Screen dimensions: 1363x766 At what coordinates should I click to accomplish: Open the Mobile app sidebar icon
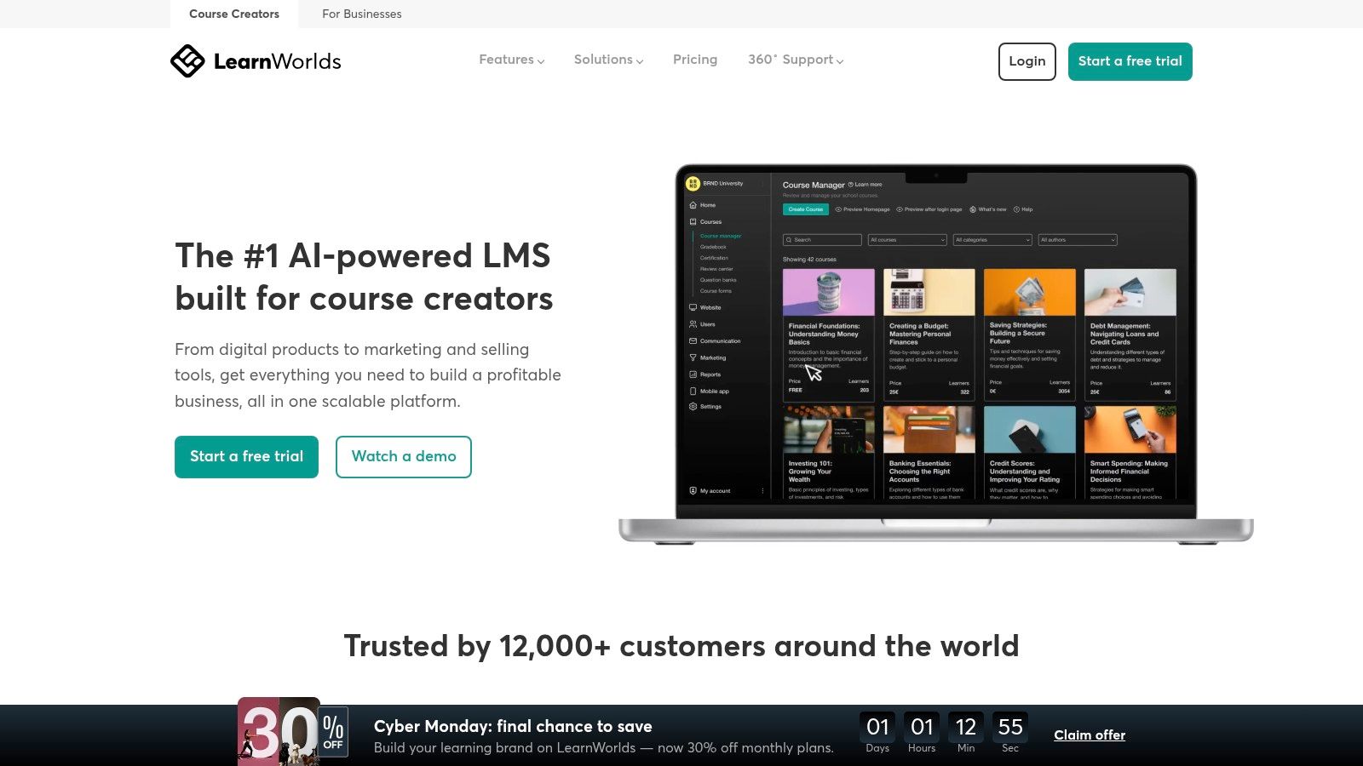(693, 392)
